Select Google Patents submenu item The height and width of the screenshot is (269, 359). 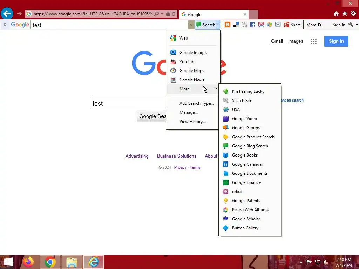point(250,201)
